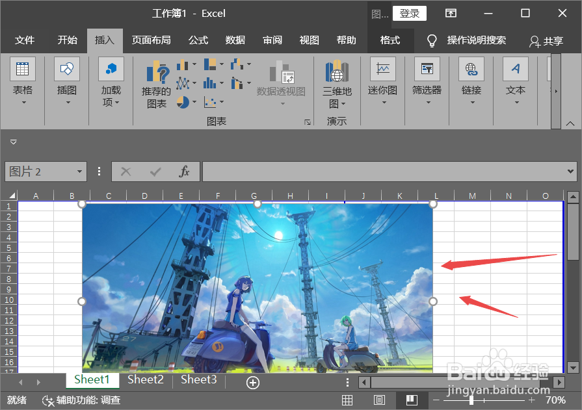Image resolution: width=582 pixels, height=410 pixels.
Task: Insert a combo chart
Action: pos(237,83)
